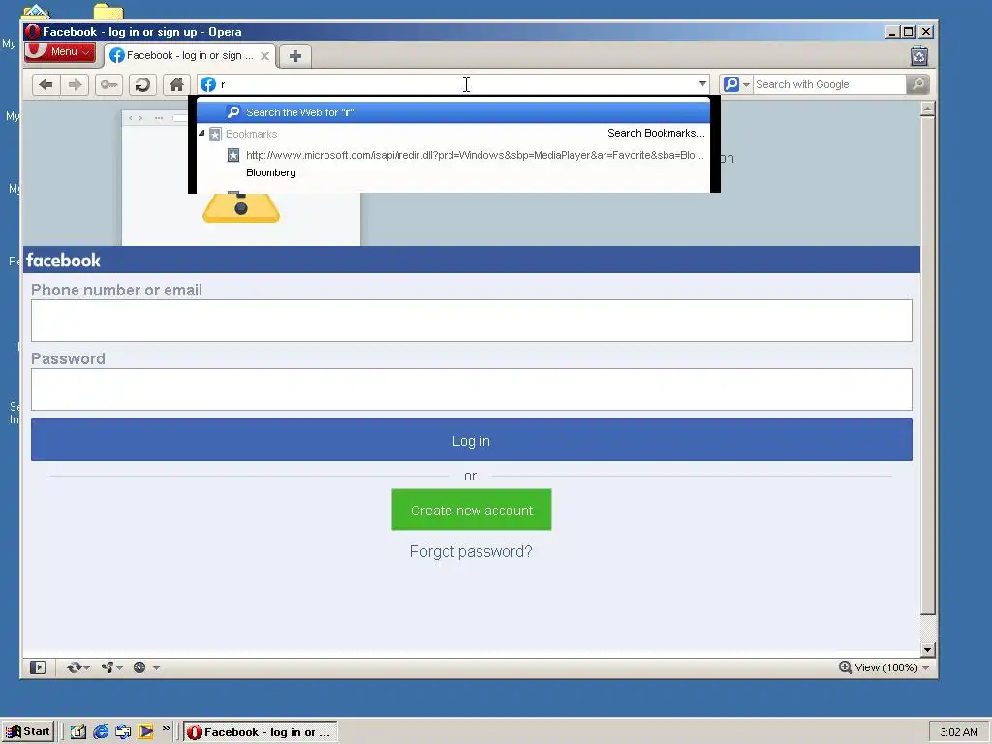Viewport: 992px width, 744px height.
Task: Expand the View zoom dropdown arrow
Action: point(925,668)
